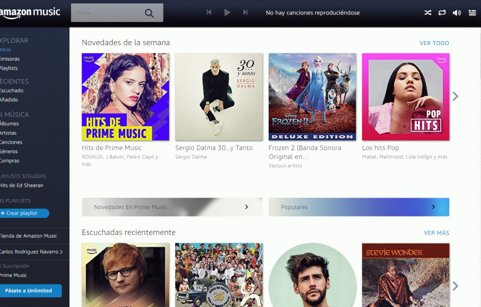The width and height of the screenshot is (481, 307).
Task: Mute audio with the volume icon
Action: [x=458, y=13]
